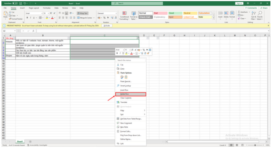Toggle the AutoSave switch

pyautogui.click(x=15, y=3)
